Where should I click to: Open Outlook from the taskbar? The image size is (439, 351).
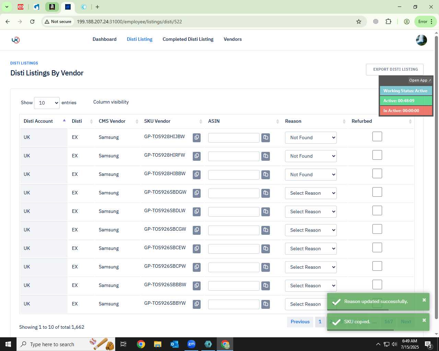[x=175, y=344]
